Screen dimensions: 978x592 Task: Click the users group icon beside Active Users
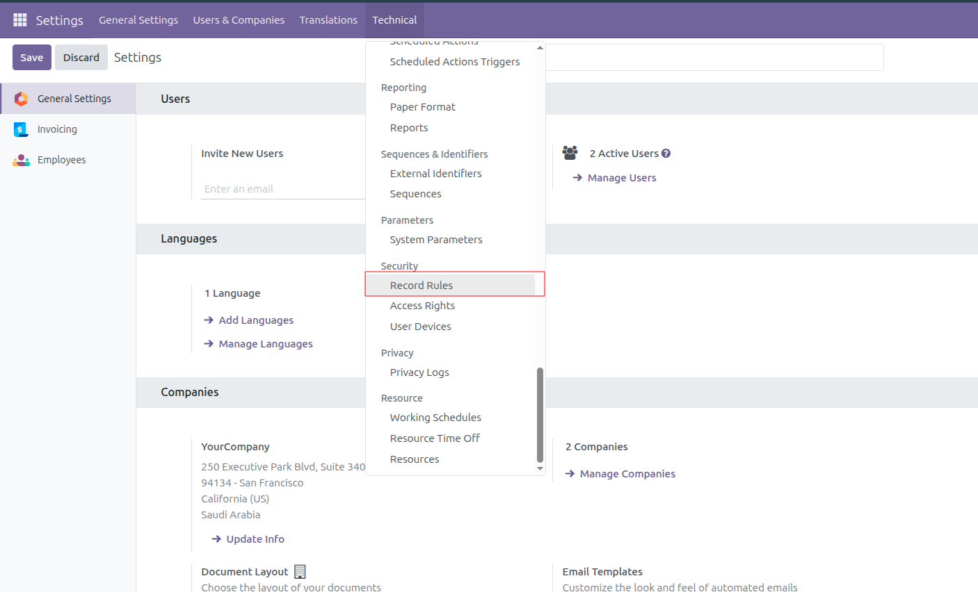[570, 153]
